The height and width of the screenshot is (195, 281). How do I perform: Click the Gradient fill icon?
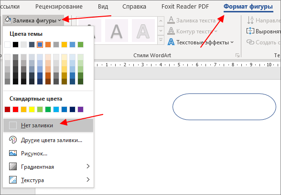click(x=13, y=166)
